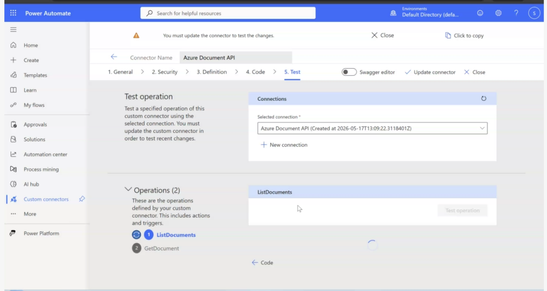Collapse the Operations (2) section
The image size is (547, 291).
(x=128, y=189)
